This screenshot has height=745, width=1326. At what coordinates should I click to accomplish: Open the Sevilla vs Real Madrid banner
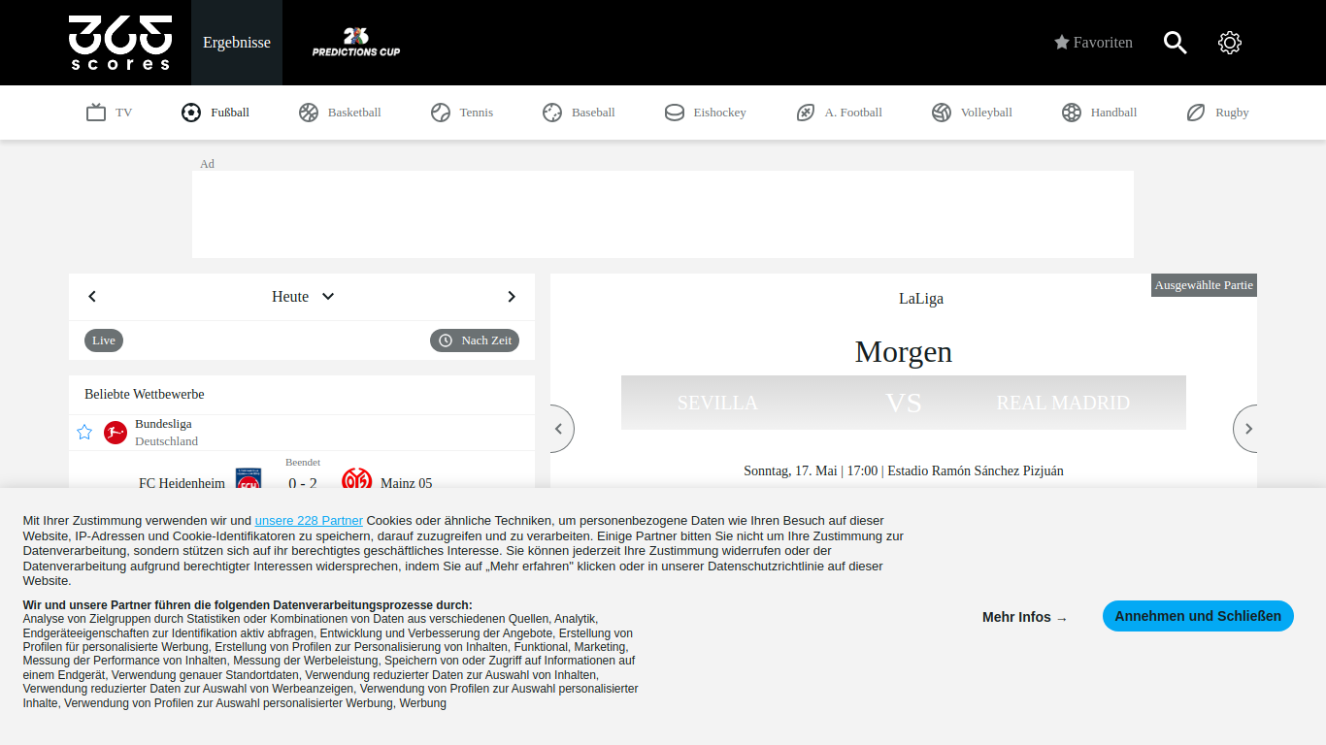[904, 403]
